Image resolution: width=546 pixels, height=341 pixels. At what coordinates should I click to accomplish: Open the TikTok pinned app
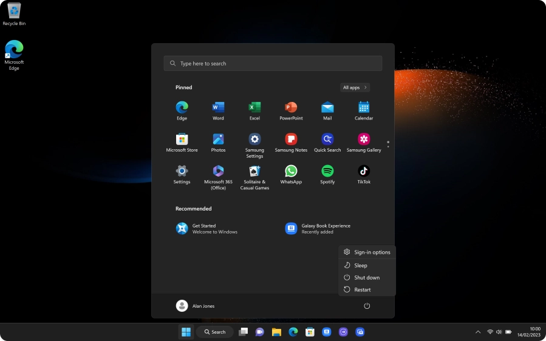(364, 172)
